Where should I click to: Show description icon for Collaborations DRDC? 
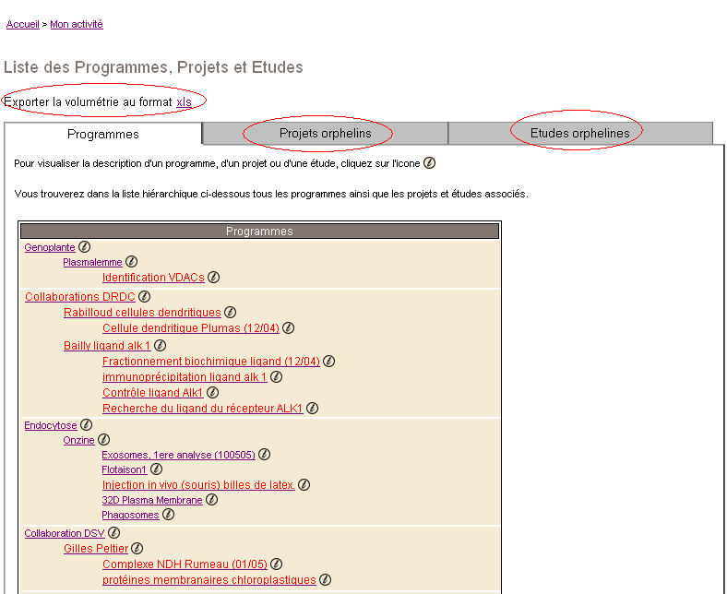point(145,297)
